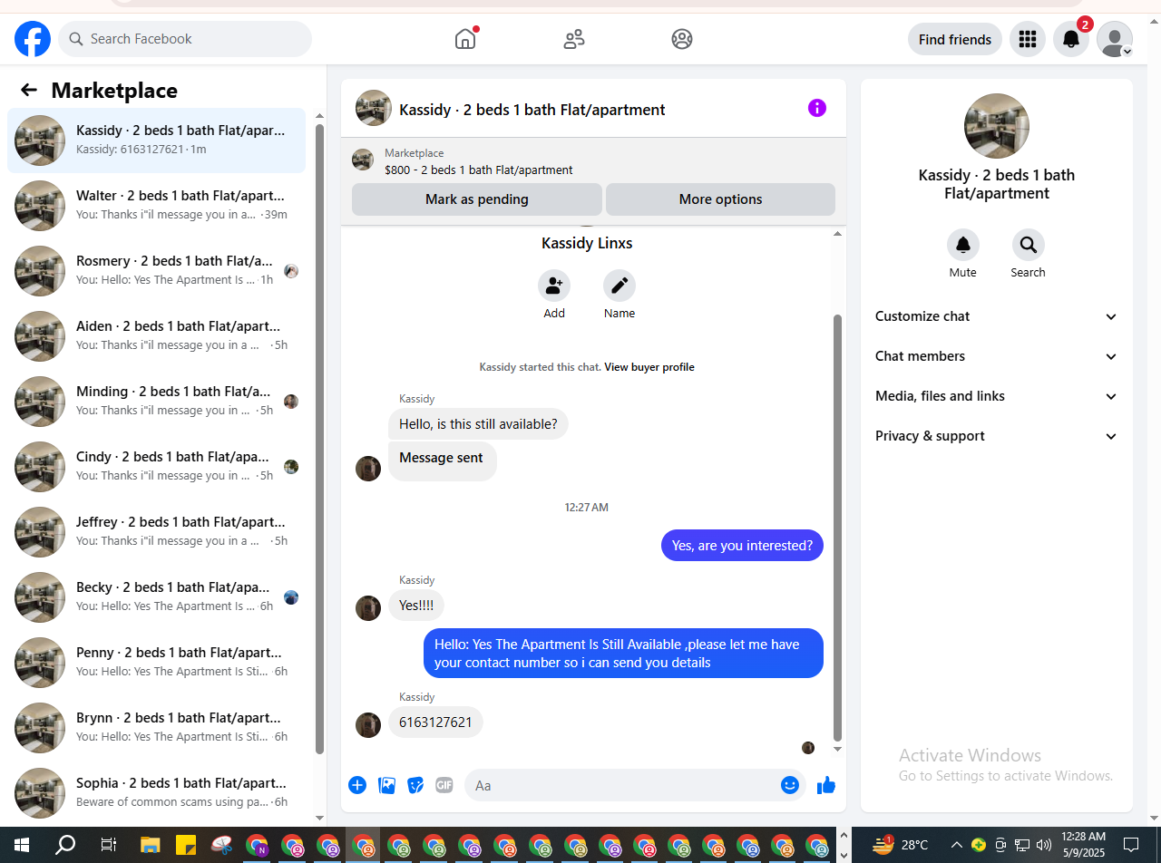Send a thumbs-up like

pyautogui.click(x=825, y=785)
